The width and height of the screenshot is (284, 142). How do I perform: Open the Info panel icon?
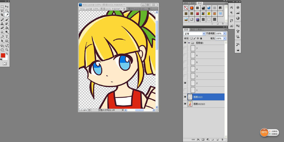(x=238, y=18)
